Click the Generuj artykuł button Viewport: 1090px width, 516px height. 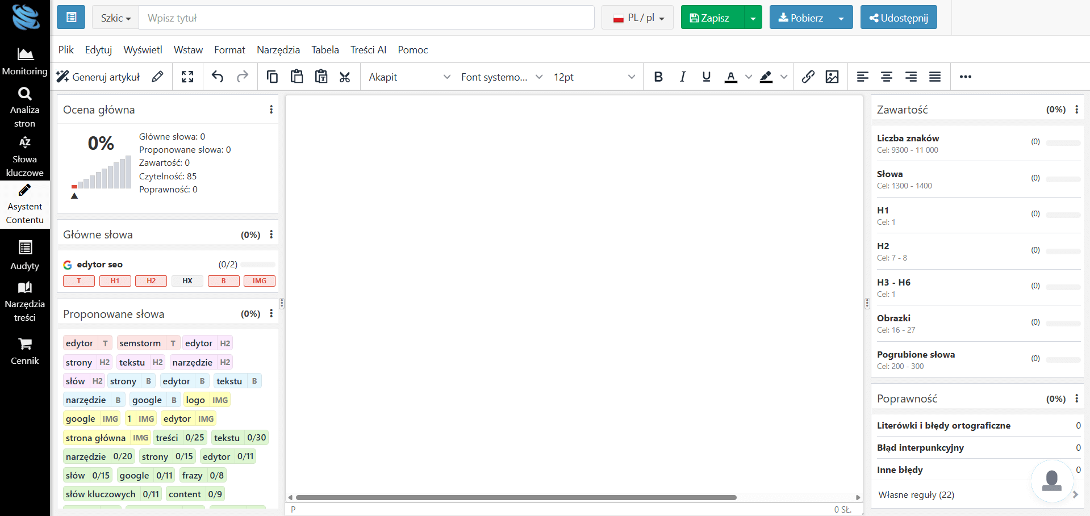click(x=98, y=77)
